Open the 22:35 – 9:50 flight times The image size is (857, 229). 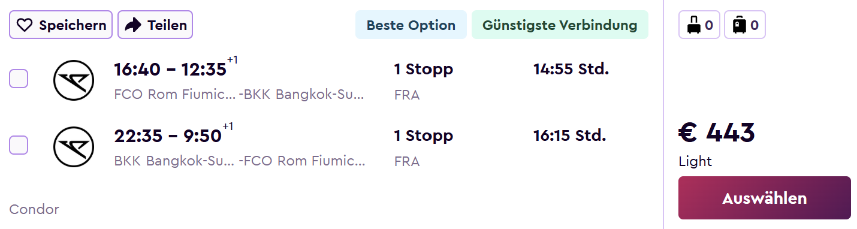click(168, 136)
